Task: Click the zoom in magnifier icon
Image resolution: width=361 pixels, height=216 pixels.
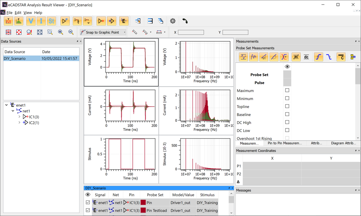Action: point(61,32)
